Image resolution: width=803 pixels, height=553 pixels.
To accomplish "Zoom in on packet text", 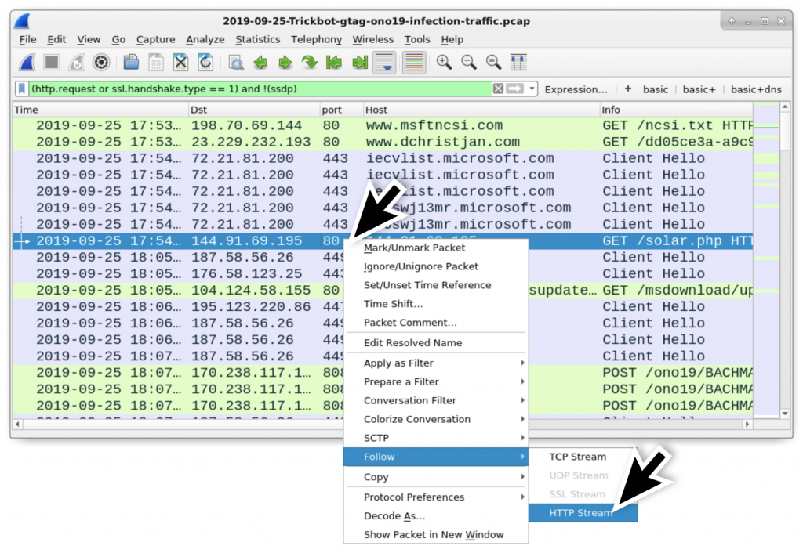I will [444, 63].
